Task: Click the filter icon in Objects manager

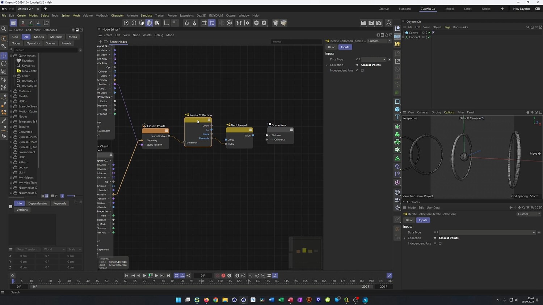Action: [536, 27]
